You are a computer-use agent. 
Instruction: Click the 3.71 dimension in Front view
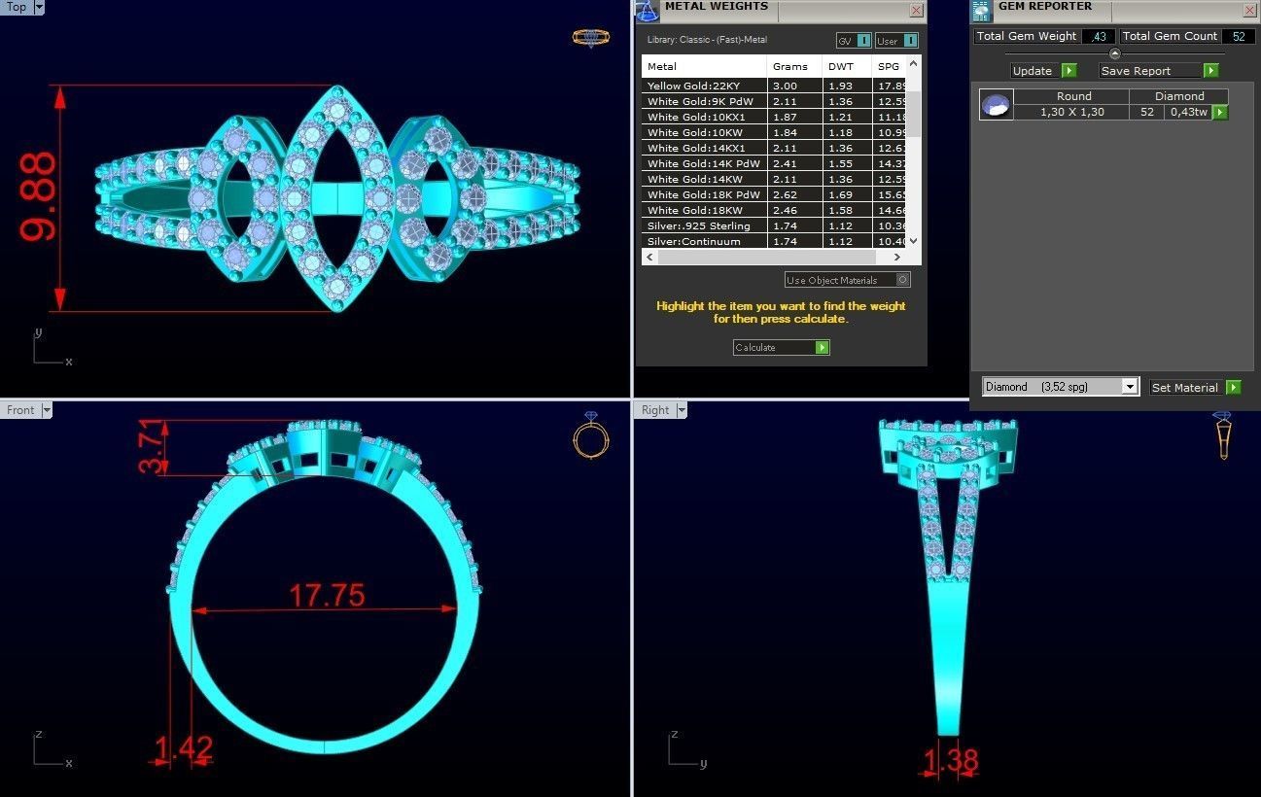[151, 447]
